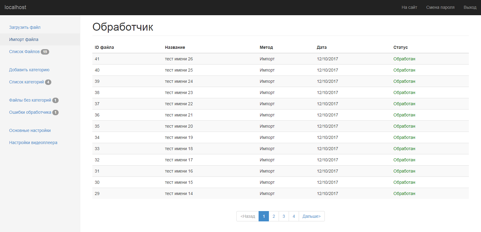This screenshot has height=232, width=481.
Task: Select pagination page 1
Action: point(264,216)
